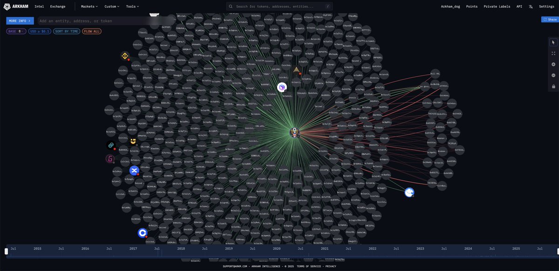Open the Points page

click(472, 7)
